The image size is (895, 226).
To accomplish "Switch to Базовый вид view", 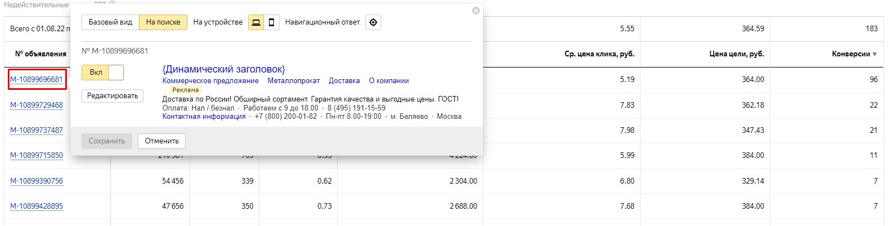I will click(110, 22).
